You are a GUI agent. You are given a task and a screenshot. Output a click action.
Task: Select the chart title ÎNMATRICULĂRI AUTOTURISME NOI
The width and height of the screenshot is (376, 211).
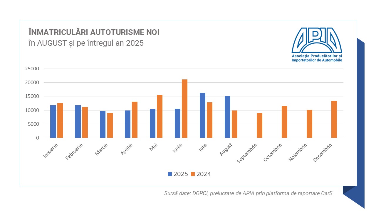point(94,32)
